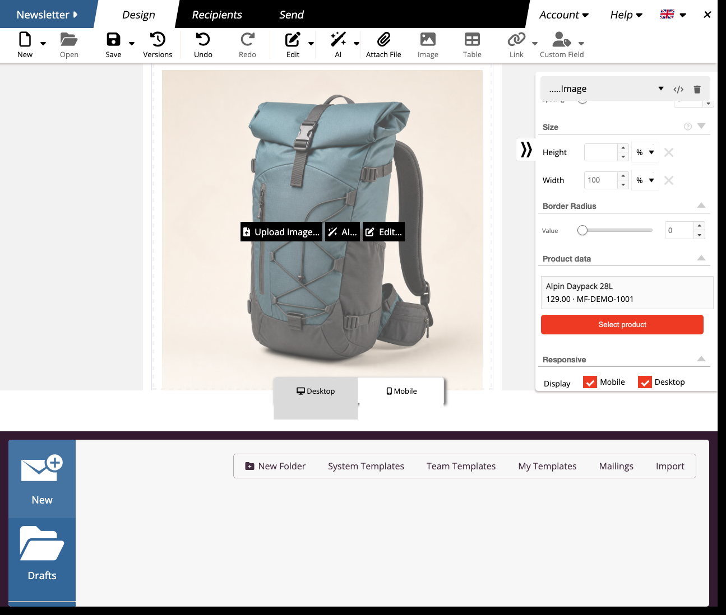
Task: Open the Mailings tab
Action: [616, 466]
